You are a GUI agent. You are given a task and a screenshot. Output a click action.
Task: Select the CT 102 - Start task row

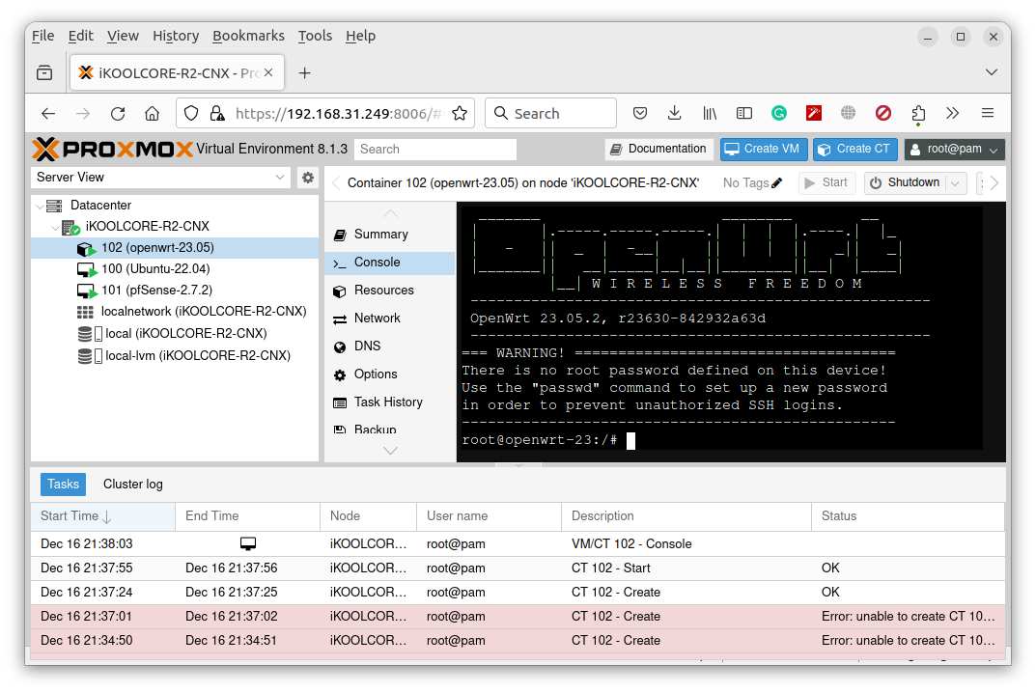pyautogui.click(x=518, y=568)
